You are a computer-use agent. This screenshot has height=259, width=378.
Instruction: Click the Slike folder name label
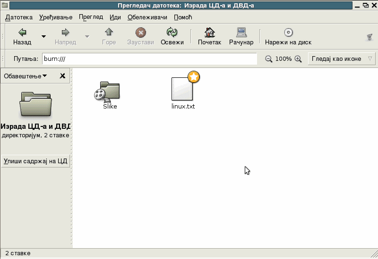[110, 107]
